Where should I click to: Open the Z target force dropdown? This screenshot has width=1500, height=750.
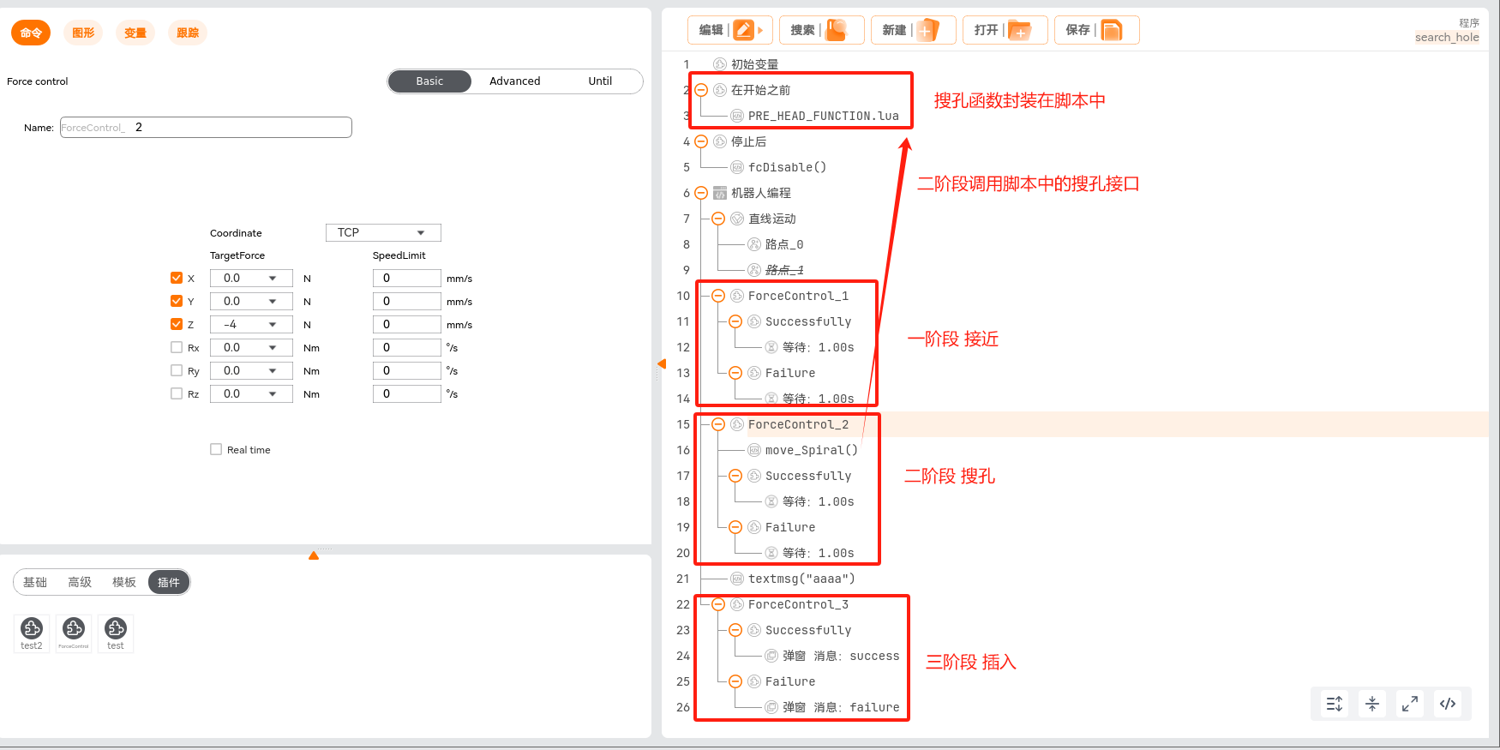(250, 324)
